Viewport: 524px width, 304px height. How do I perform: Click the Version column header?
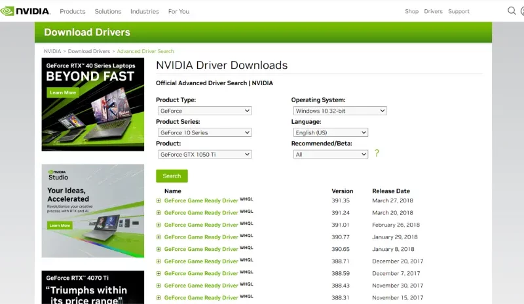(x=342, y=191)
